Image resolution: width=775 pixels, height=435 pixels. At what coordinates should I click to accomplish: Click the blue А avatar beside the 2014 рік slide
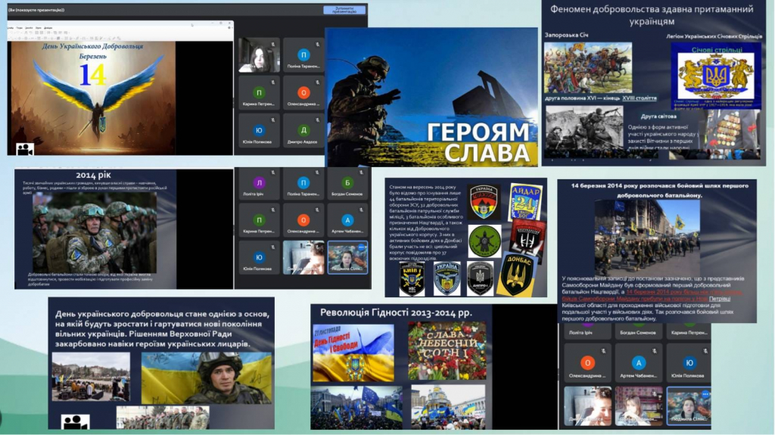click(347, 220)
